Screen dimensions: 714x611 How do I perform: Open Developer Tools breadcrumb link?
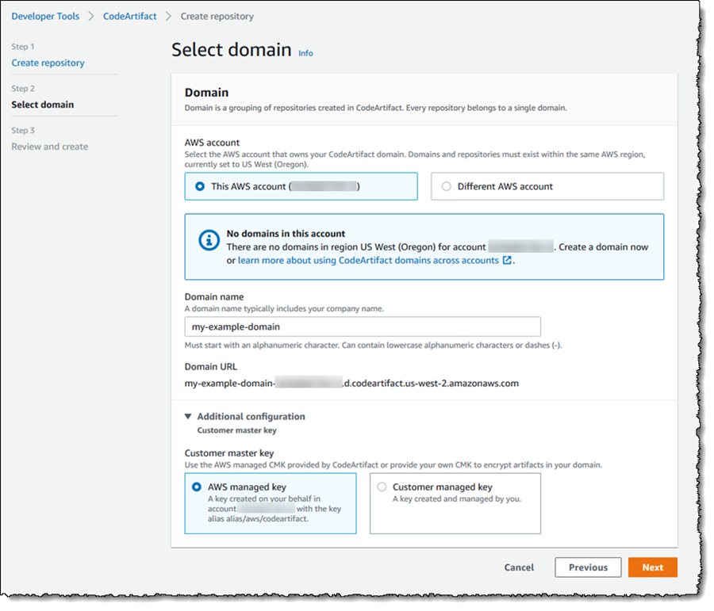point(44,16)
